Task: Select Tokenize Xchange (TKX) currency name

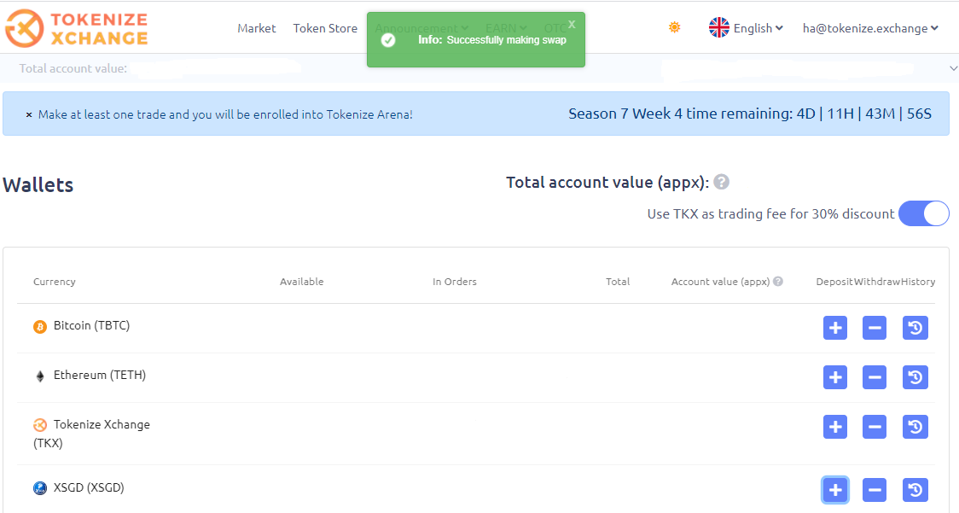Action: point(92,434)
